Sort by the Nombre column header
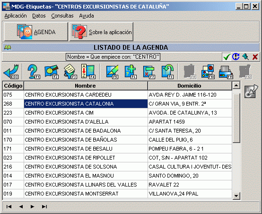Screen dimensions: 262x214 point(86,86)
